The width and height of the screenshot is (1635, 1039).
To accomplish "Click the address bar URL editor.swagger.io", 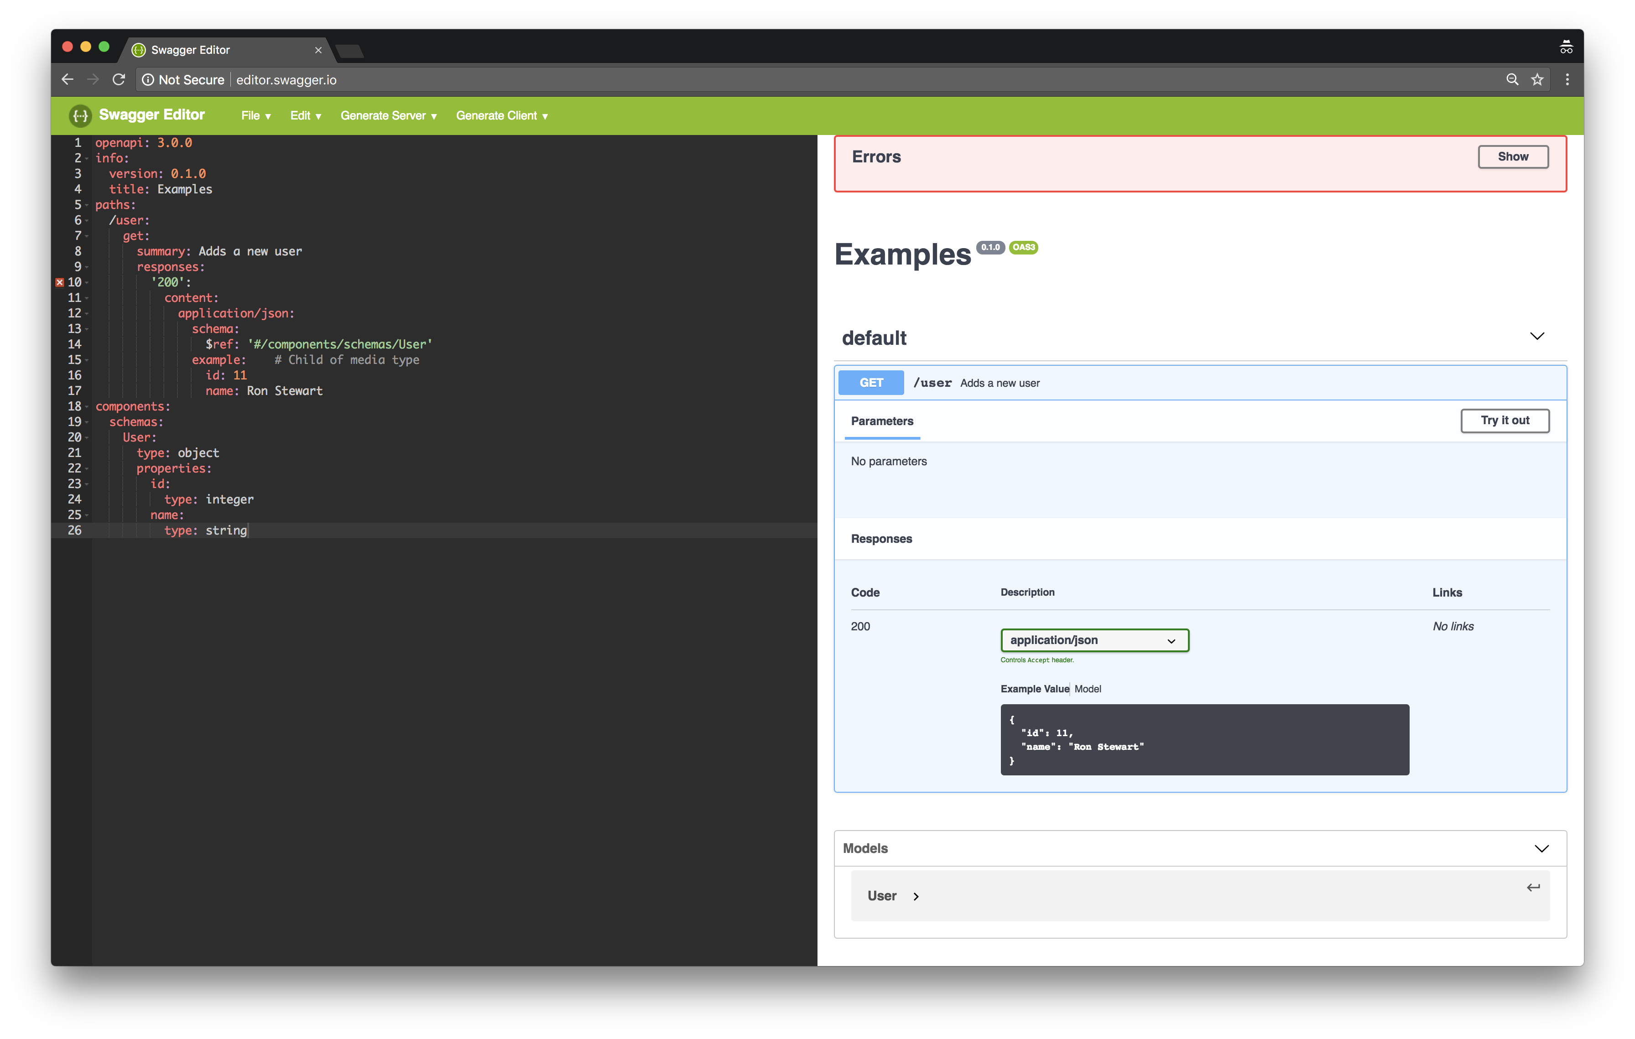I will coord(286,79).
